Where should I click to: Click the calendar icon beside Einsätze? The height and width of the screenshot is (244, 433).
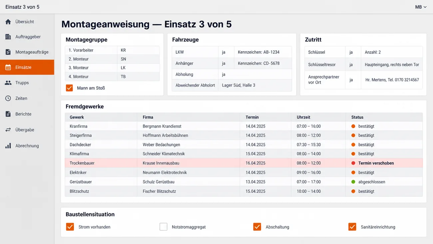[x=8, y=67]
